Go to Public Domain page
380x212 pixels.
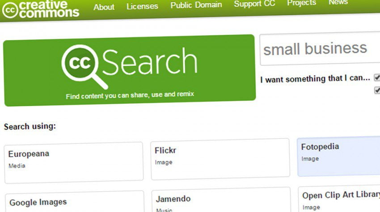[x=196, y=5]
